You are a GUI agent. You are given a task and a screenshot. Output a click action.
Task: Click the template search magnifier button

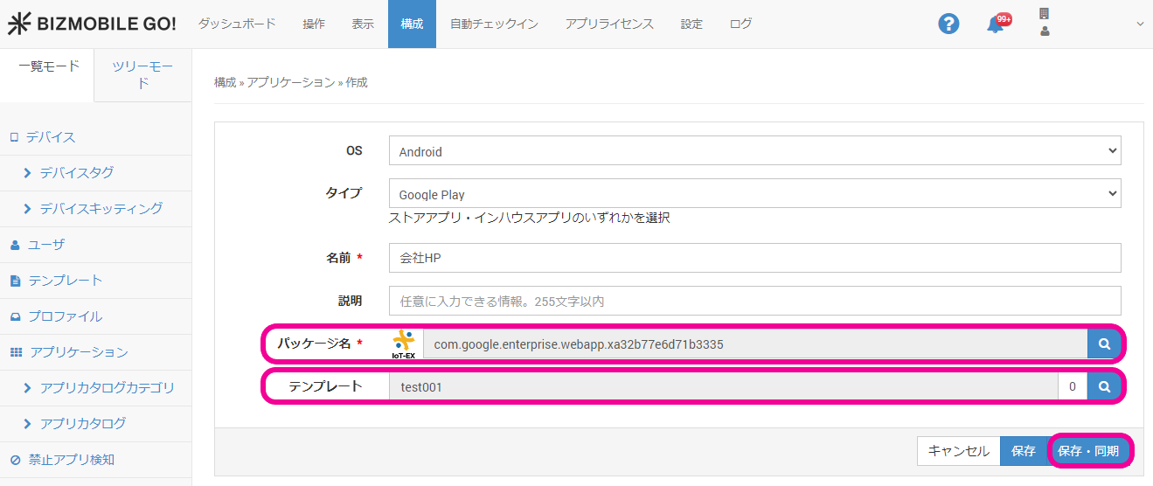(x=1104, y=386)
